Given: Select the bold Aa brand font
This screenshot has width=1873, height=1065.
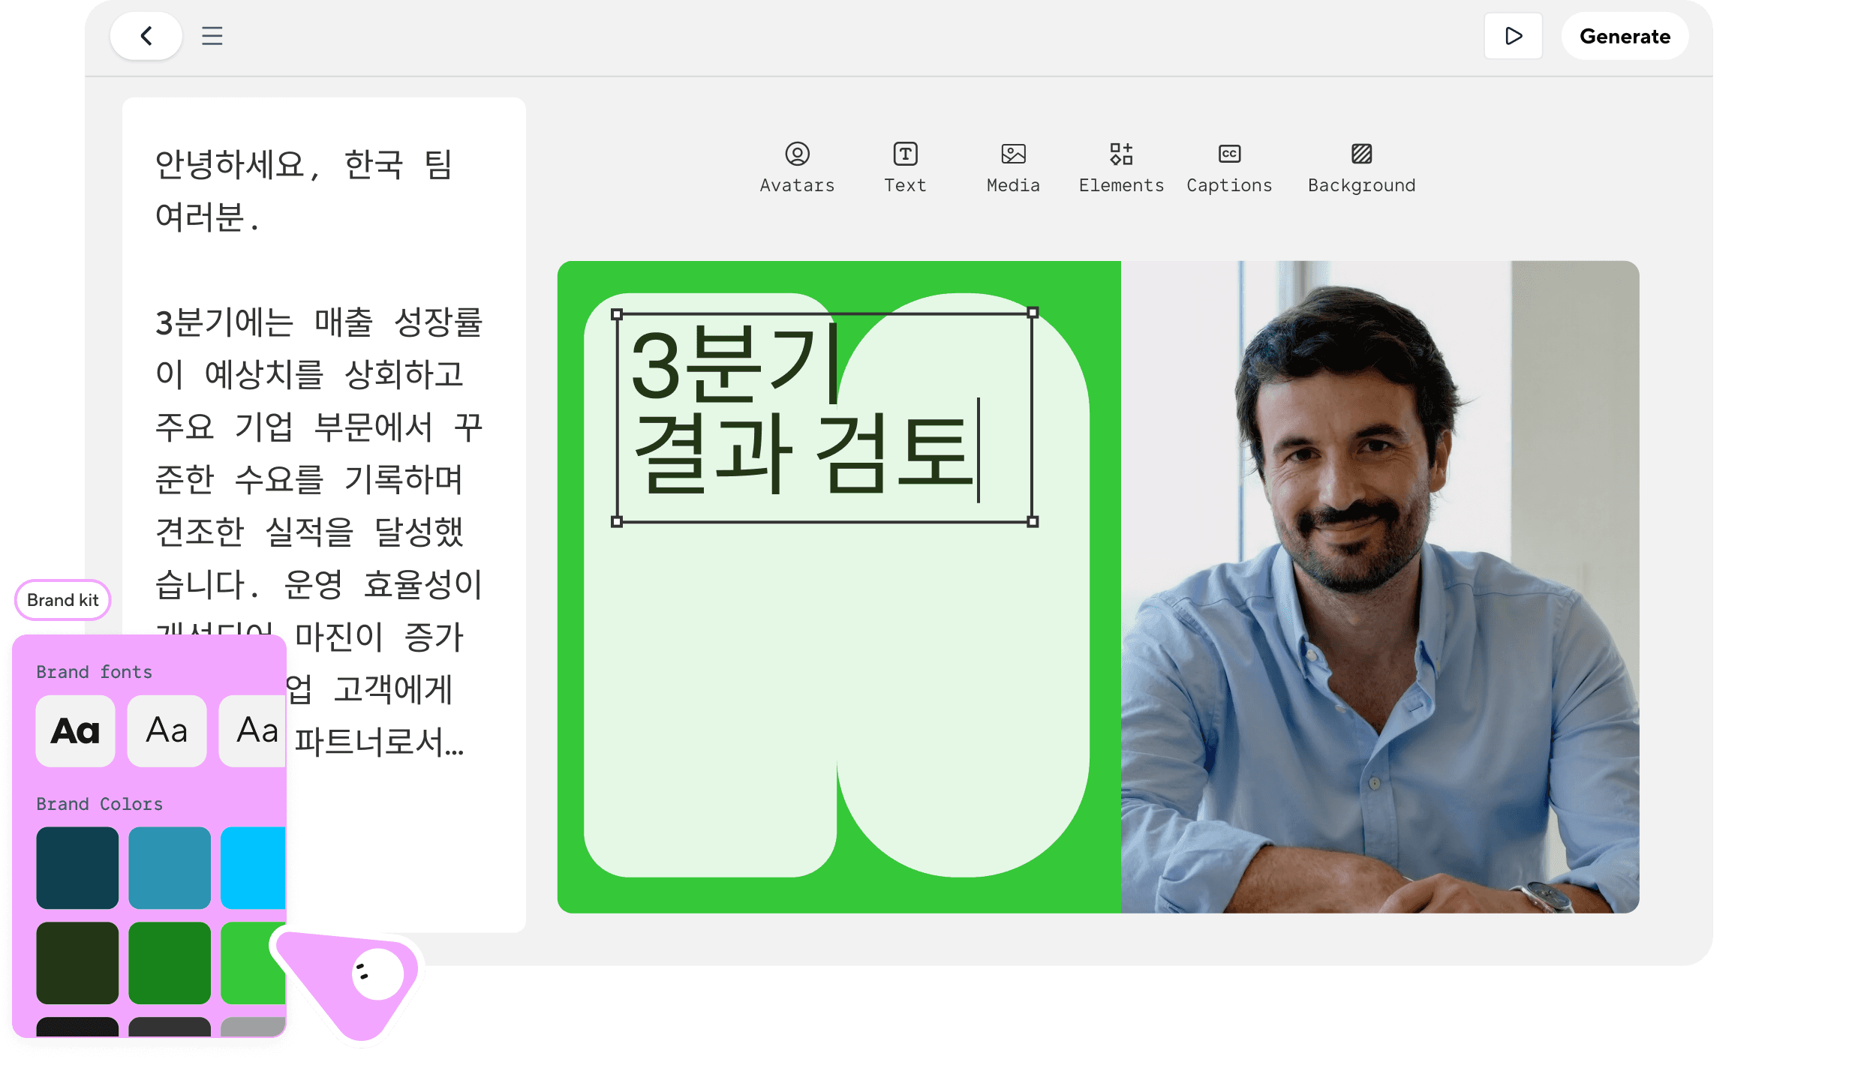Looking at the screenshot, I should click(x=76, y=730).
